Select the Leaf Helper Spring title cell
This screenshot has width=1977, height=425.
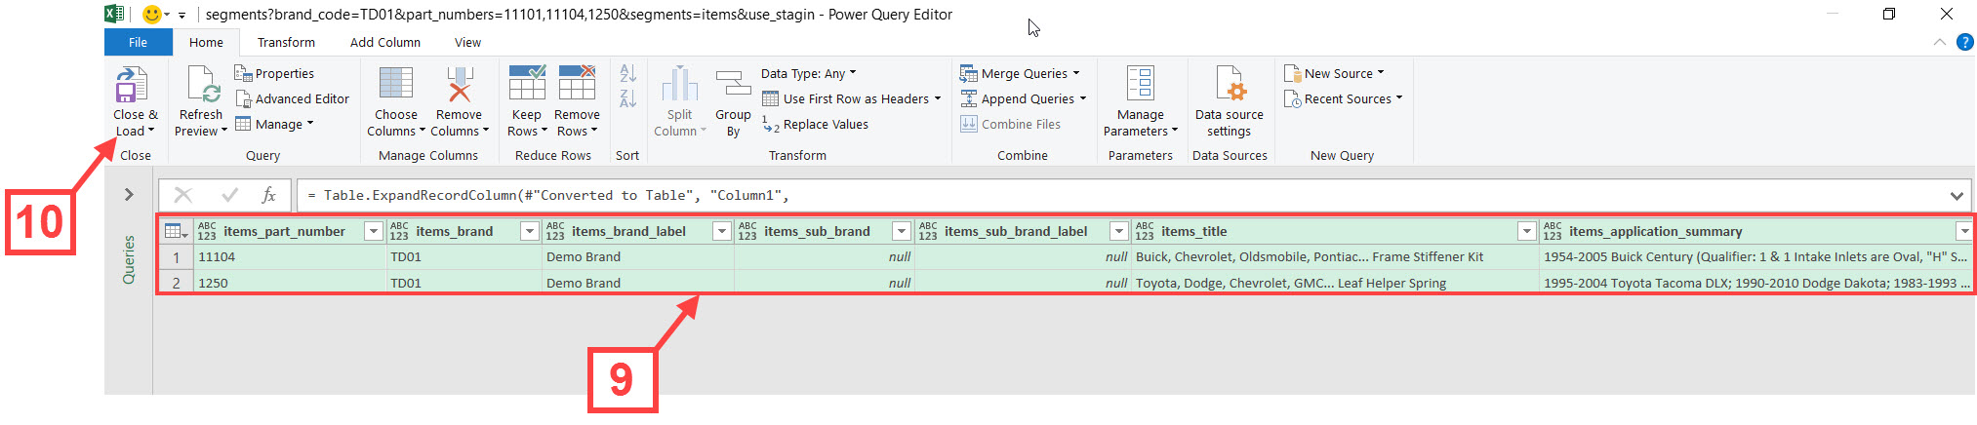click(1335, 283)
